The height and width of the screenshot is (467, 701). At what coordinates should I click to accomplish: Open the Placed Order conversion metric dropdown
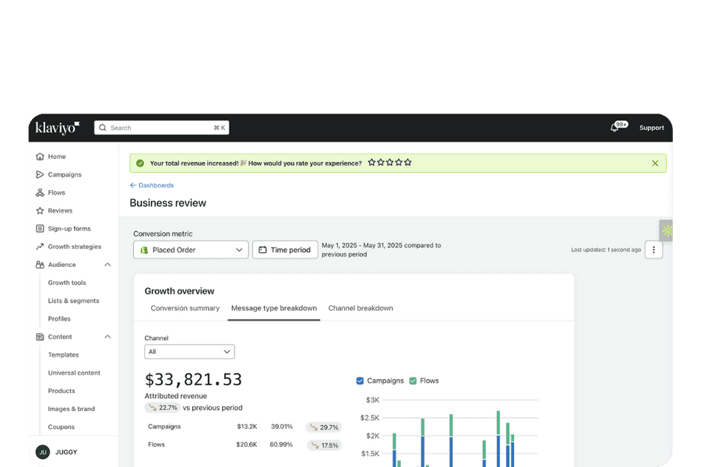[191, 250]
